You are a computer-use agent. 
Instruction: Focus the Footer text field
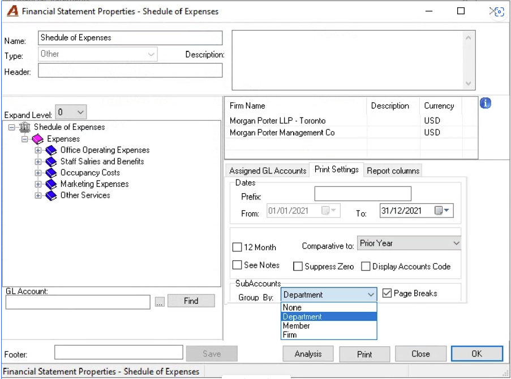(119, 352)
